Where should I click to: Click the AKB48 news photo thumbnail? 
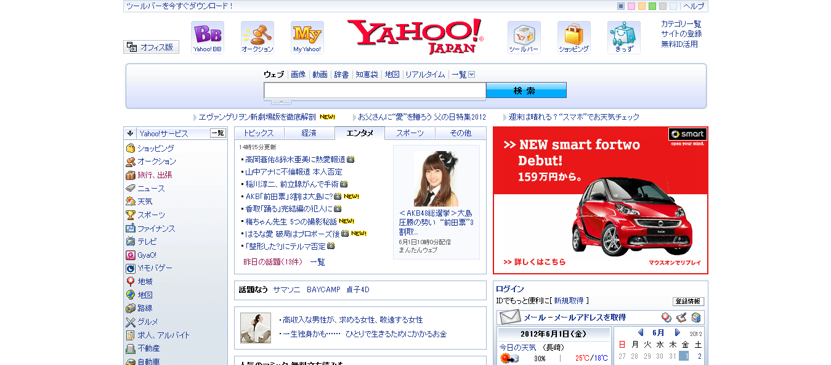point(436,178)
